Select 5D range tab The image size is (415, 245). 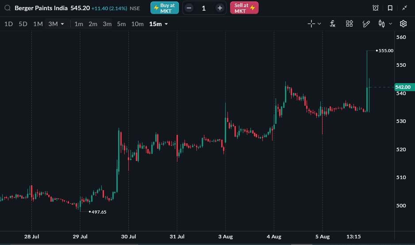(x=23, y=24)
